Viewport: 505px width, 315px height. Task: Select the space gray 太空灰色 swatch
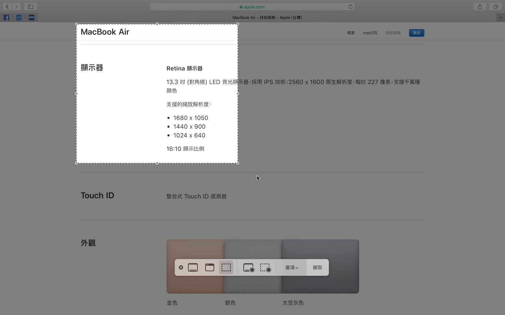pyautogui.click(x=320, y=266)
